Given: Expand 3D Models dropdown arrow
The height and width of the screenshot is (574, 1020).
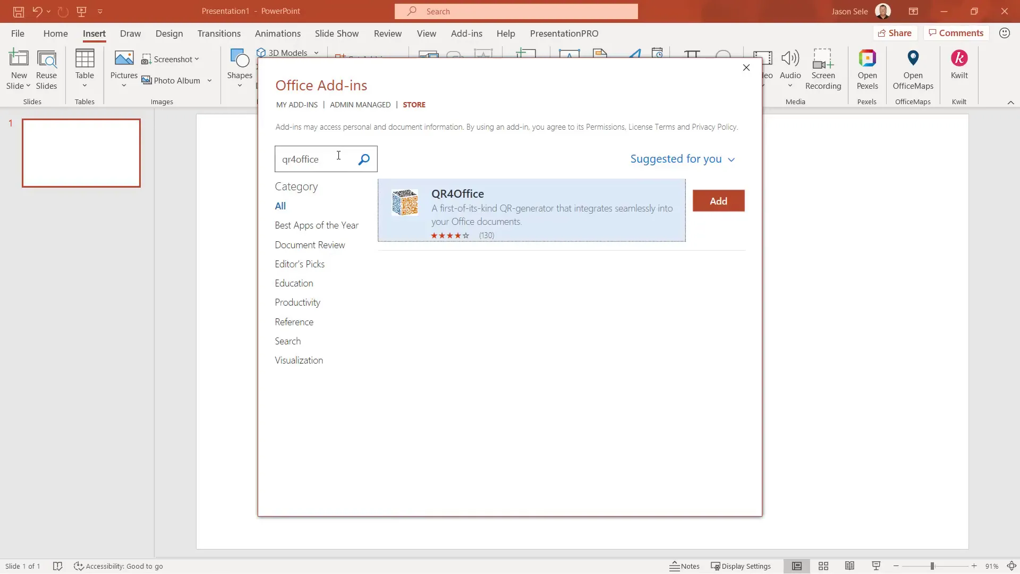Looking at the screenshot, I should pyautogui.click(x=316, y=53).
